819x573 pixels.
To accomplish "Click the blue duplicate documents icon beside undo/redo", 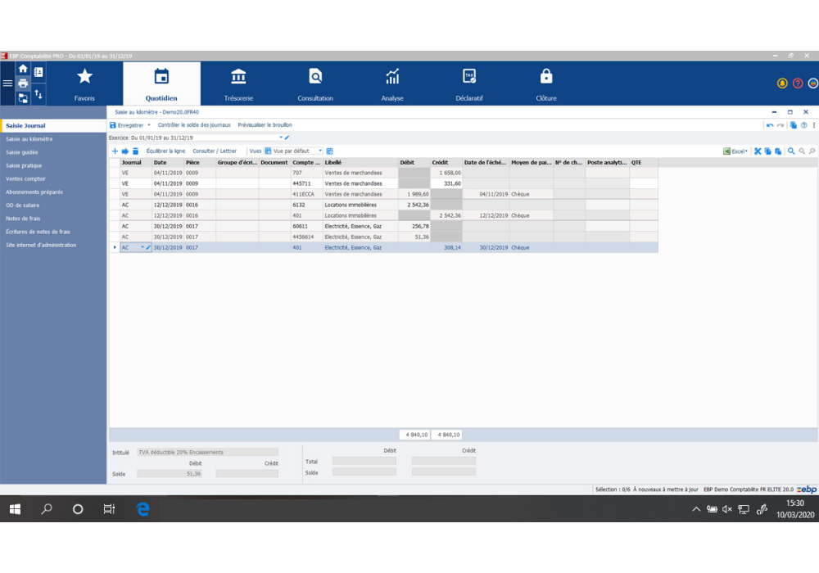I will click(794, 125).
